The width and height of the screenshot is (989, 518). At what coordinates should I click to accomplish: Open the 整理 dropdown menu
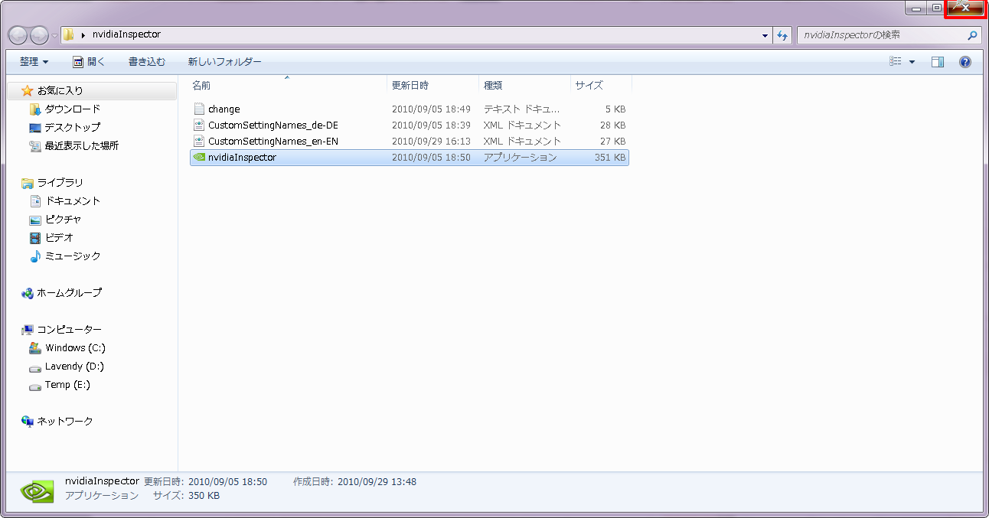coord(34,62)
